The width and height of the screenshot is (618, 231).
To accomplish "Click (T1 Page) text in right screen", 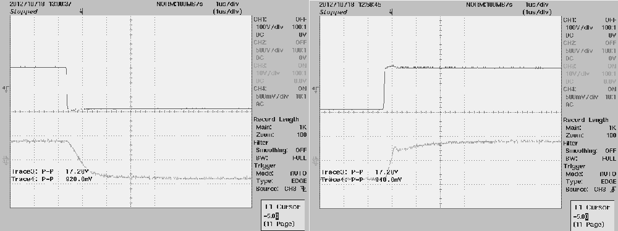I will (588, 224).
